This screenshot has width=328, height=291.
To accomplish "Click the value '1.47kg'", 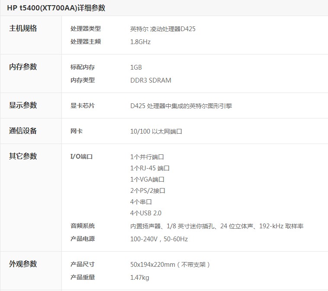I will [140, 278].
